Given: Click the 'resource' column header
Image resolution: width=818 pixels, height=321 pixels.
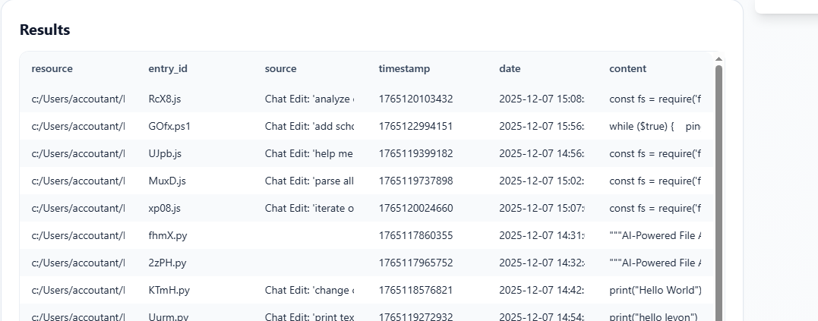Looking at the screenshot, I should [x=52, y=68].
